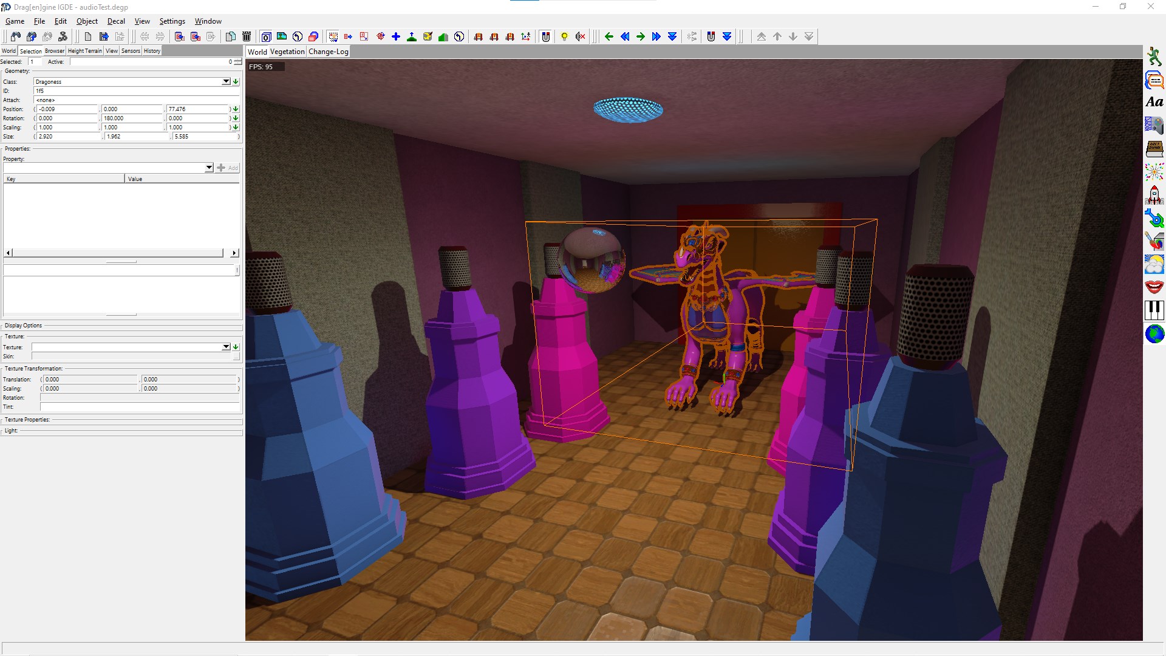This screenshot has height=656, width=1166.
Task: Toggle the muted speaker icon in toolbar
Action: click(581, 36)
